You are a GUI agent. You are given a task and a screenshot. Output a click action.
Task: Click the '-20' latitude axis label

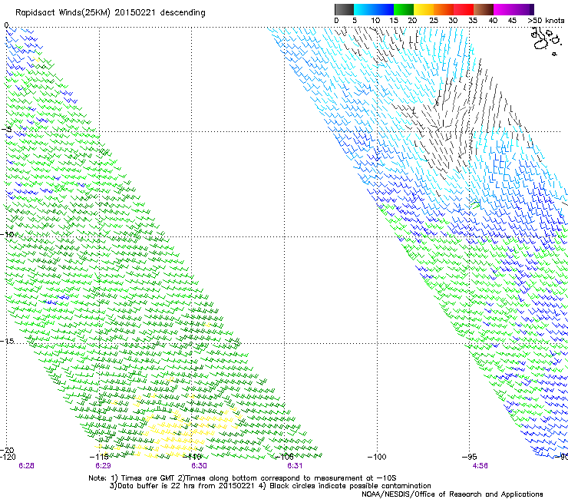tap(7, 450)
